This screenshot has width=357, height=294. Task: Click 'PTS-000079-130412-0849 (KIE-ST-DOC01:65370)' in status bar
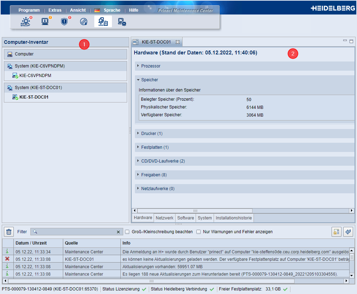[50, 289]
